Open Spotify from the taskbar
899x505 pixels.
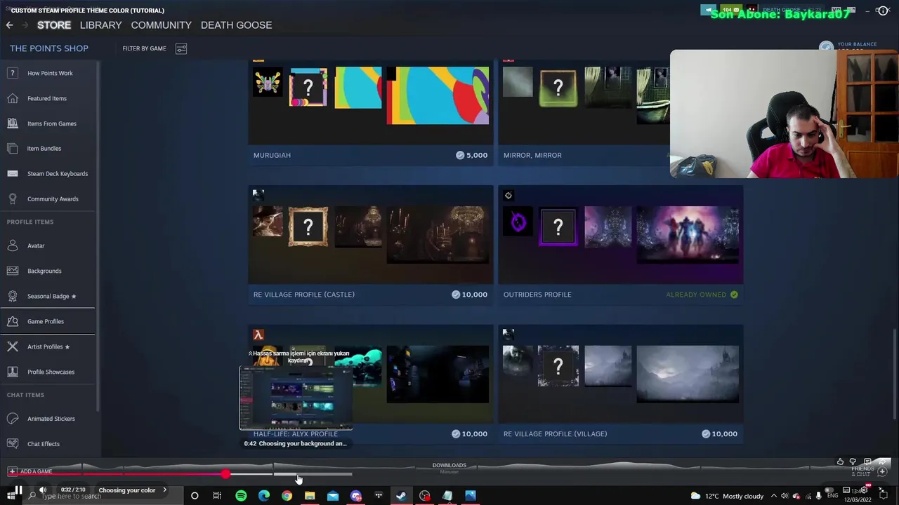coord(241,496)
